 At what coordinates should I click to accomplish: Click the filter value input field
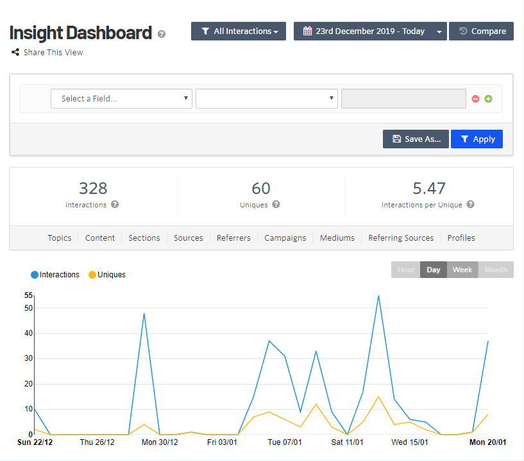click(403, 99)
